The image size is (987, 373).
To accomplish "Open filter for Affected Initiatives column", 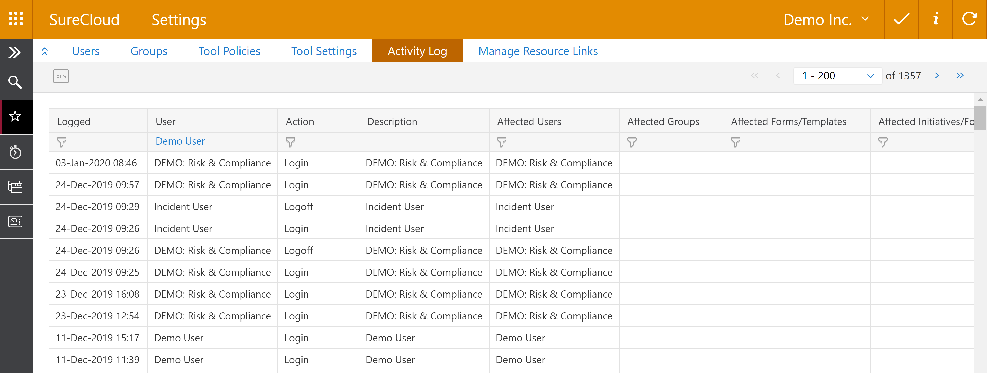I will click(x=883, y=142).
